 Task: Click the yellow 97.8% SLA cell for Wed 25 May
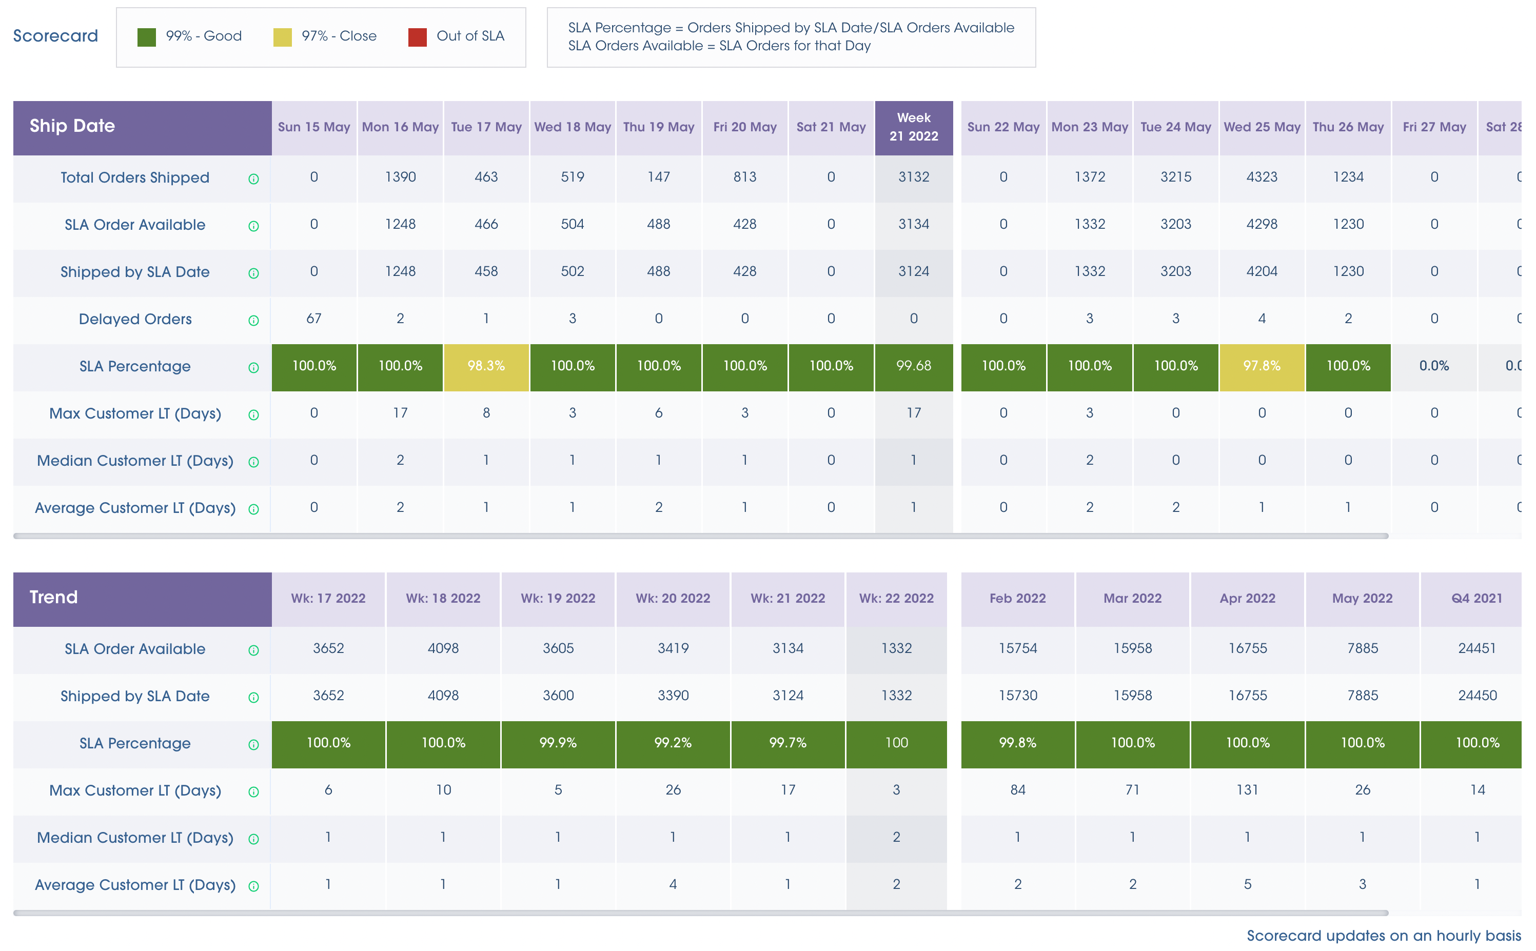tap(1261, 366)
